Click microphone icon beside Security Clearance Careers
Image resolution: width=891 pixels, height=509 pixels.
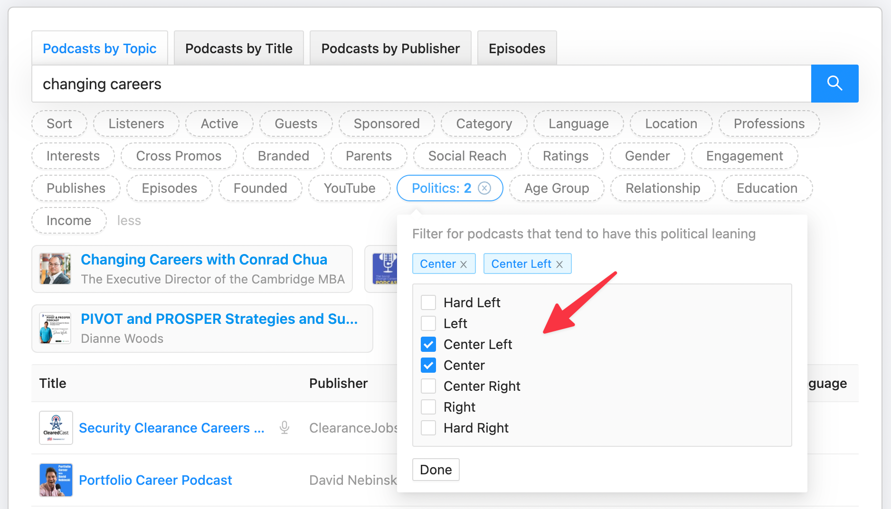pyautogui.click(x=284, y=428)
